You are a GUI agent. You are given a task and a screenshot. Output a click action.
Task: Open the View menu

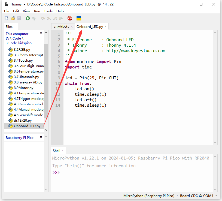point(26,11)
